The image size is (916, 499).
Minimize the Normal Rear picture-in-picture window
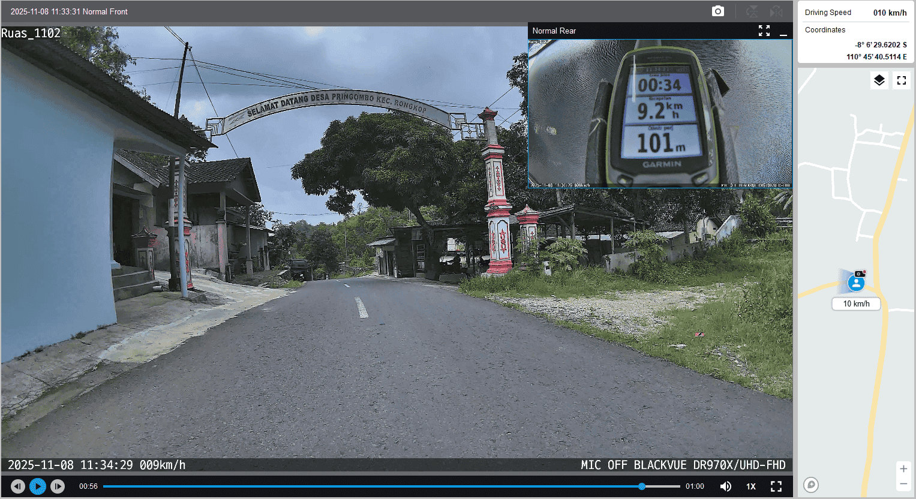point(783,31)
